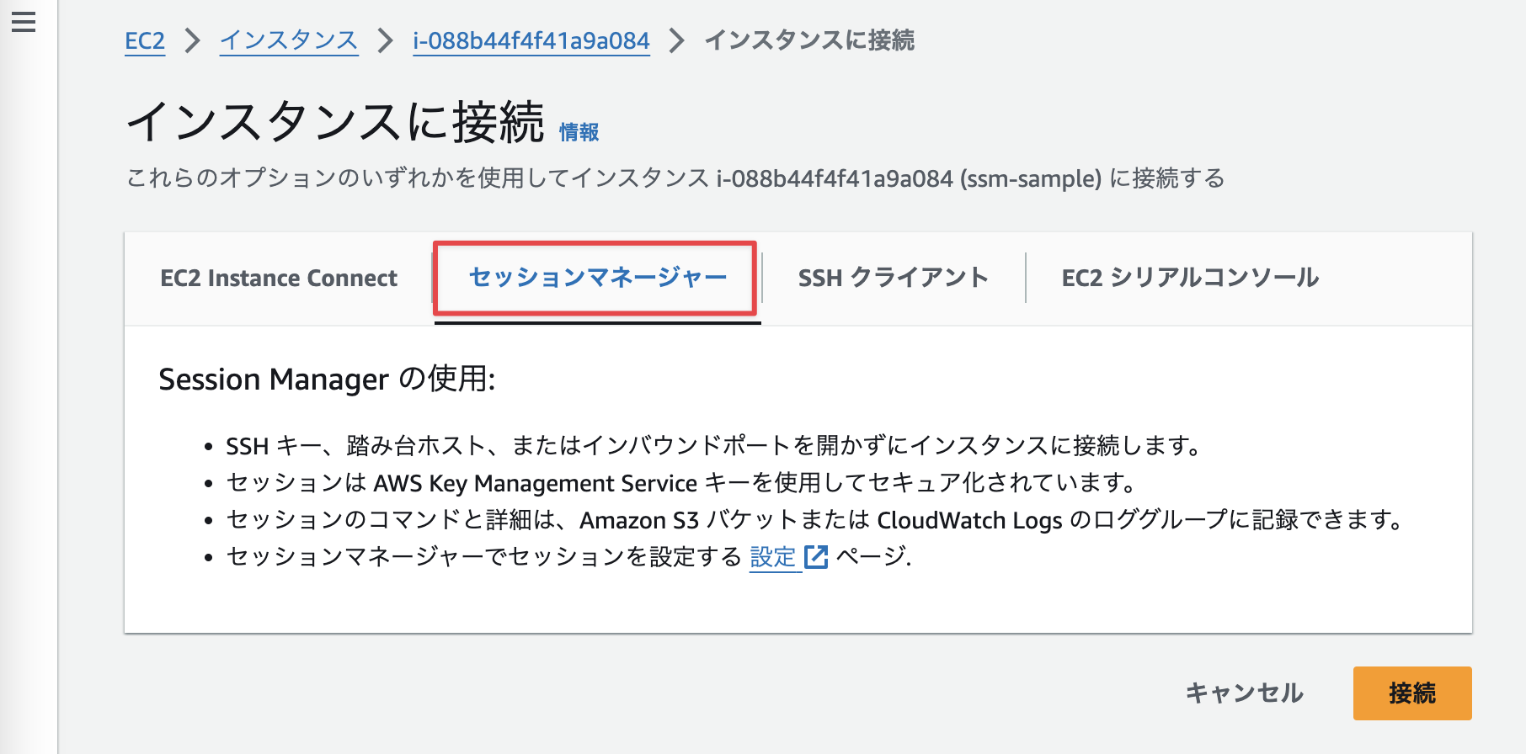Image resolution: width=1526 pixels, height=754 pixels.
Task: Click the bullet starting with SSH キー
Action: (714, 446)
